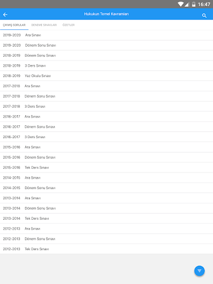The width and height of the screenshot is (213, 284).
Task: Open 2019-2020 Dönem Sonu Sınavı
Action: (x=106, y=45)
